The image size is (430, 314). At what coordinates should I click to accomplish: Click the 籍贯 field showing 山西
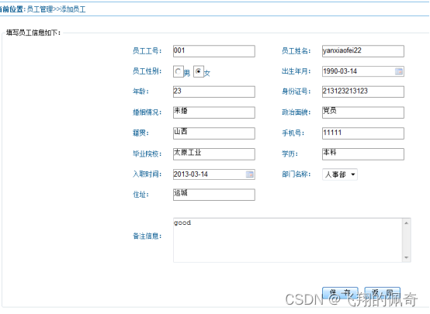coord(214,133)
